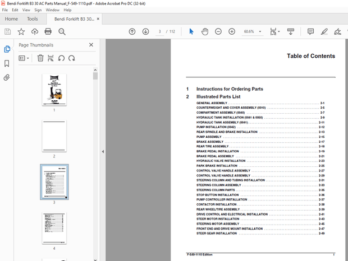Viewport: 348px width, 261px height.
Task: Close the Page Thumbnails panel
Action: click(91, 45)
